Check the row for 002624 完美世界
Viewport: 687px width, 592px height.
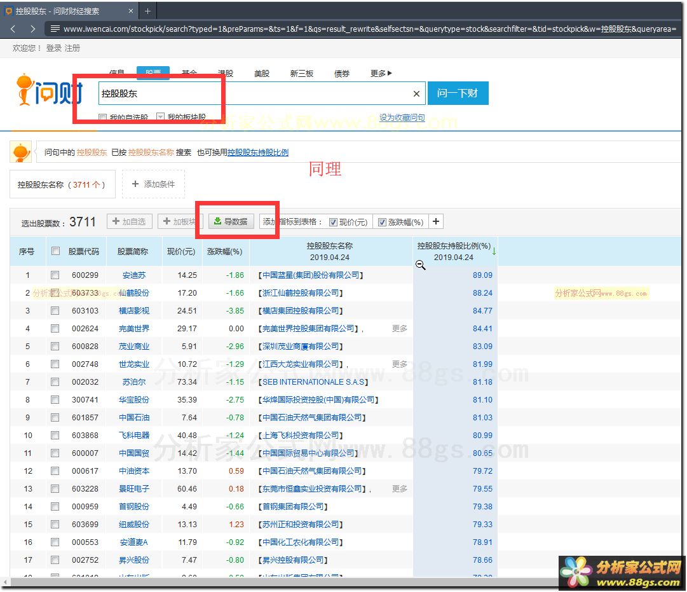pos(55,329)
